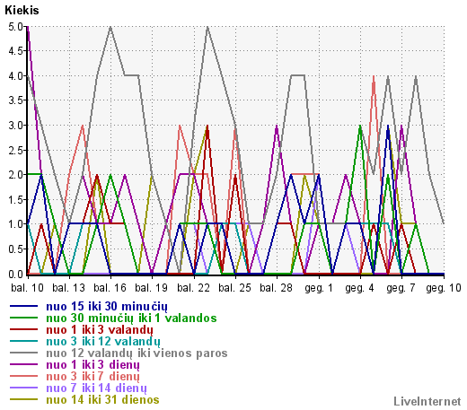This screenshot has width=467, height=410.
Task: Click the green legend line swatch
Action: [x=23, y=318]
